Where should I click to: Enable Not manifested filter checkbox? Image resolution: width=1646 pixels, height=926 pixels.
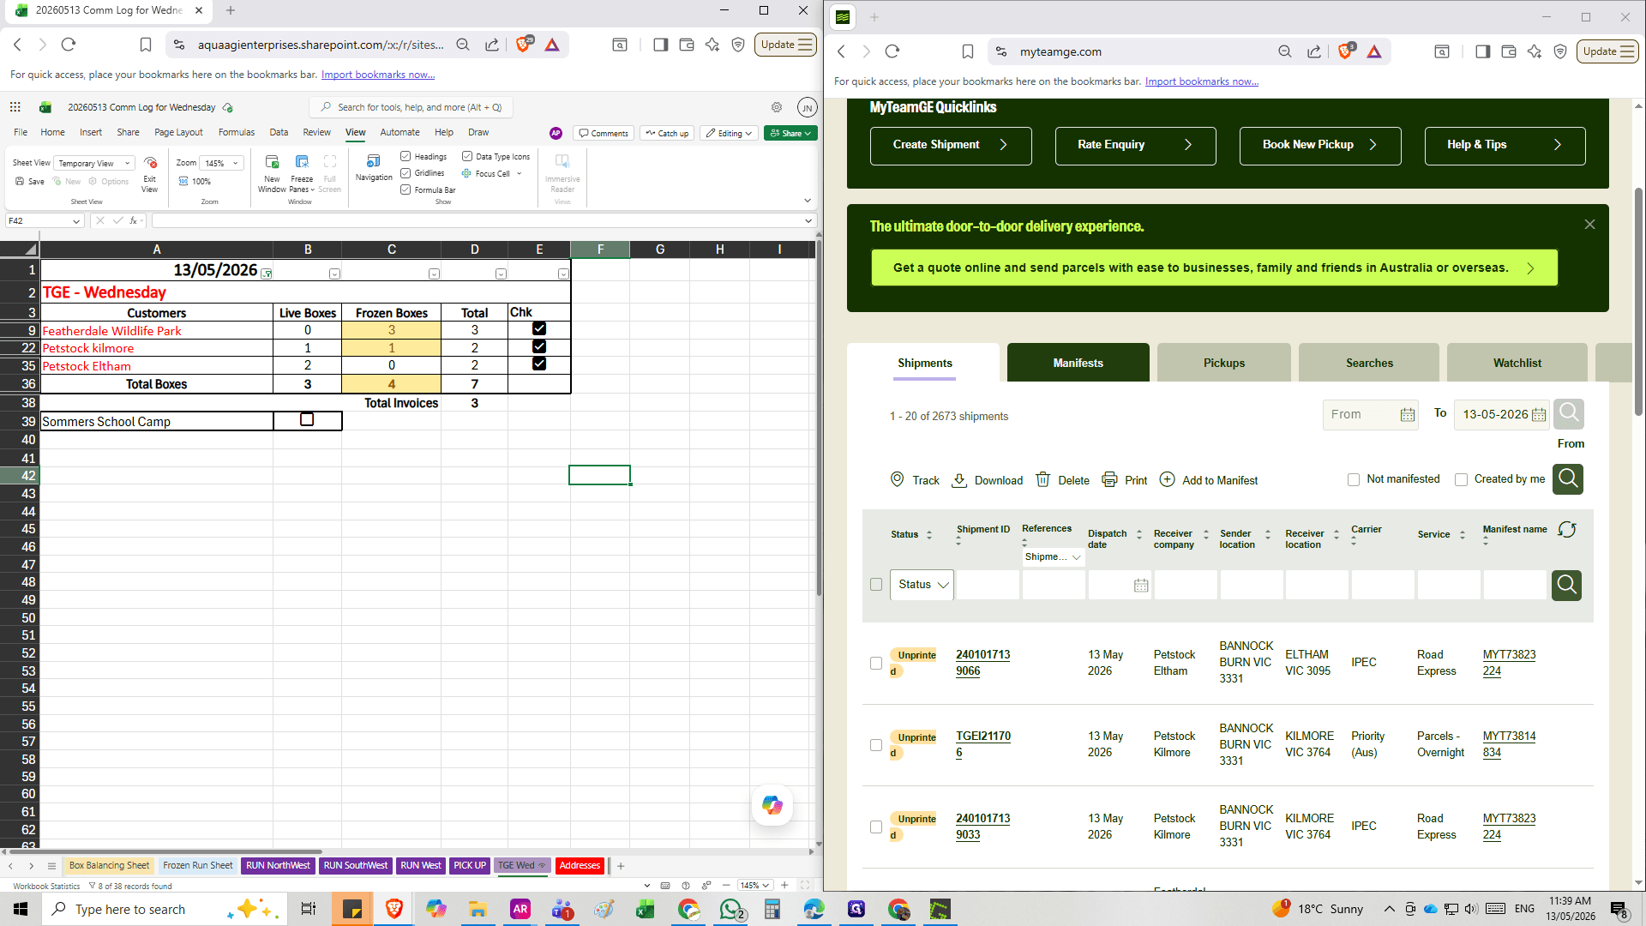point(1354,480)
